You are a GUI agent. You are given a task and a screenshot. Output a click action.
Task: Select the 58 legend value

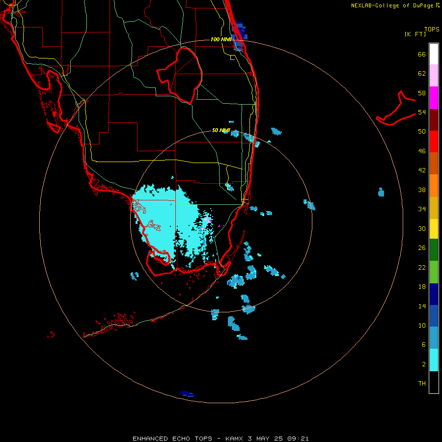(x=422, y=93)
